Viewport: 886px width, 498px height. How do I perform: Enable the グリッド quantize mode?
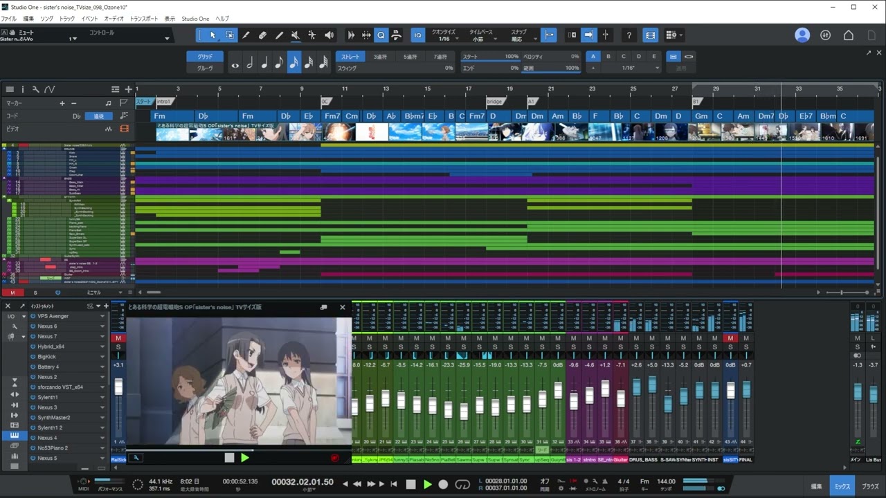pos(205,57)
